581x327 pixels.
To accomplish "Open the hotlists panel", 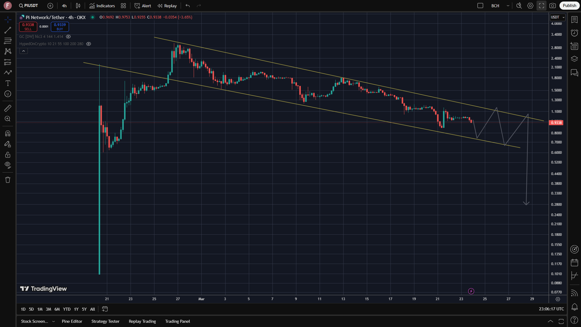I will pyautogui.click(x=574, y=46).
